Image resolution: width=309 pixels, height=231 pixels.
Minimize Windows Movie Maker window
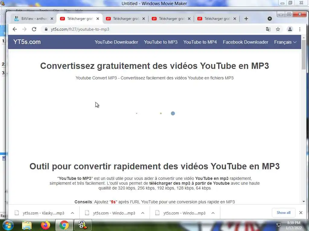click(x=282, y=3)
